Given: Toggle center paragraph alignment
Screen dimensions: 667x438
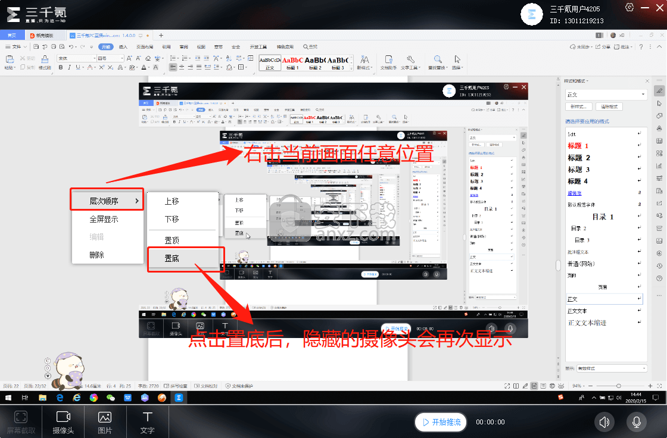Looking at the screenshot, I should tap(182, 67).
